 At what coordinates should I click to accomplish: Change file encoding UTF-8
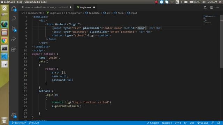coord(178,123)
